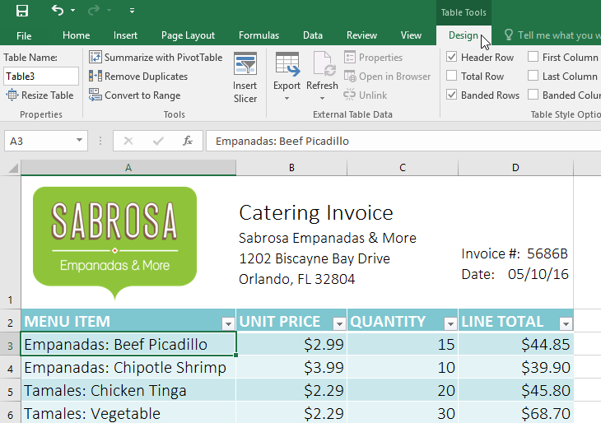Expand the Customize Quick Access Toolbar dropdown
Image resolution: width=601 pixels, height=423 pixels.
(133, 11)
